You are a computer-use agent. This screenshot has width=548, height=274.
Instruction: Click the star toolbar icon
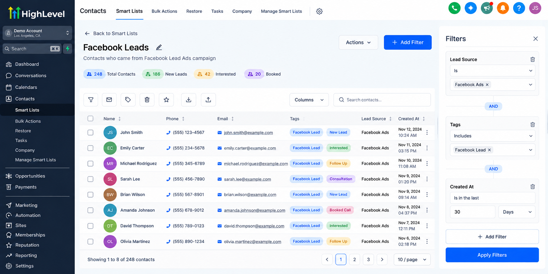[x=166, y=100]
